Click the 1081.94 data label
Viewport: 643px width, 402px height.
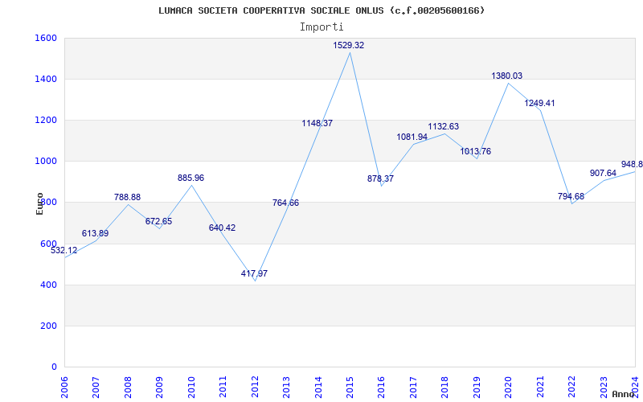click(x=412, y=137)
